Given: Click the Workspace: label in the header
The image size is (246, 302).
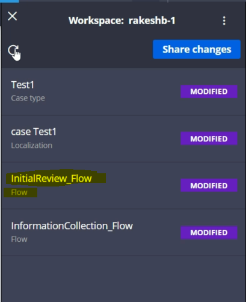Looking at the screenshot, I should 96,20.
